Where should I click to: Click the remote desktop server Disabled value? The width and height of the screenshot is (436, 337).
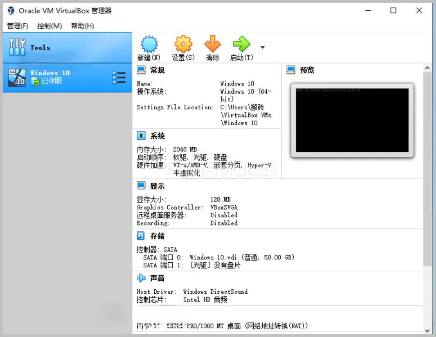(224, 215)
